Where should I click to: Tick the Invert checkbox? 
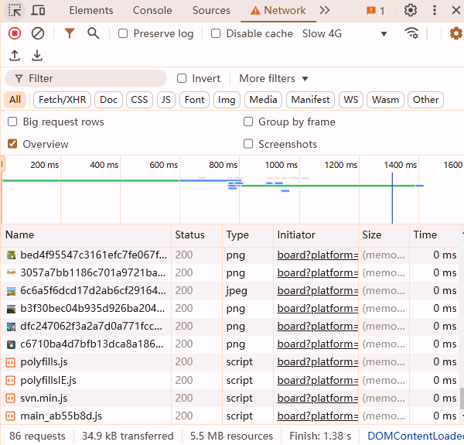[182, 78]
